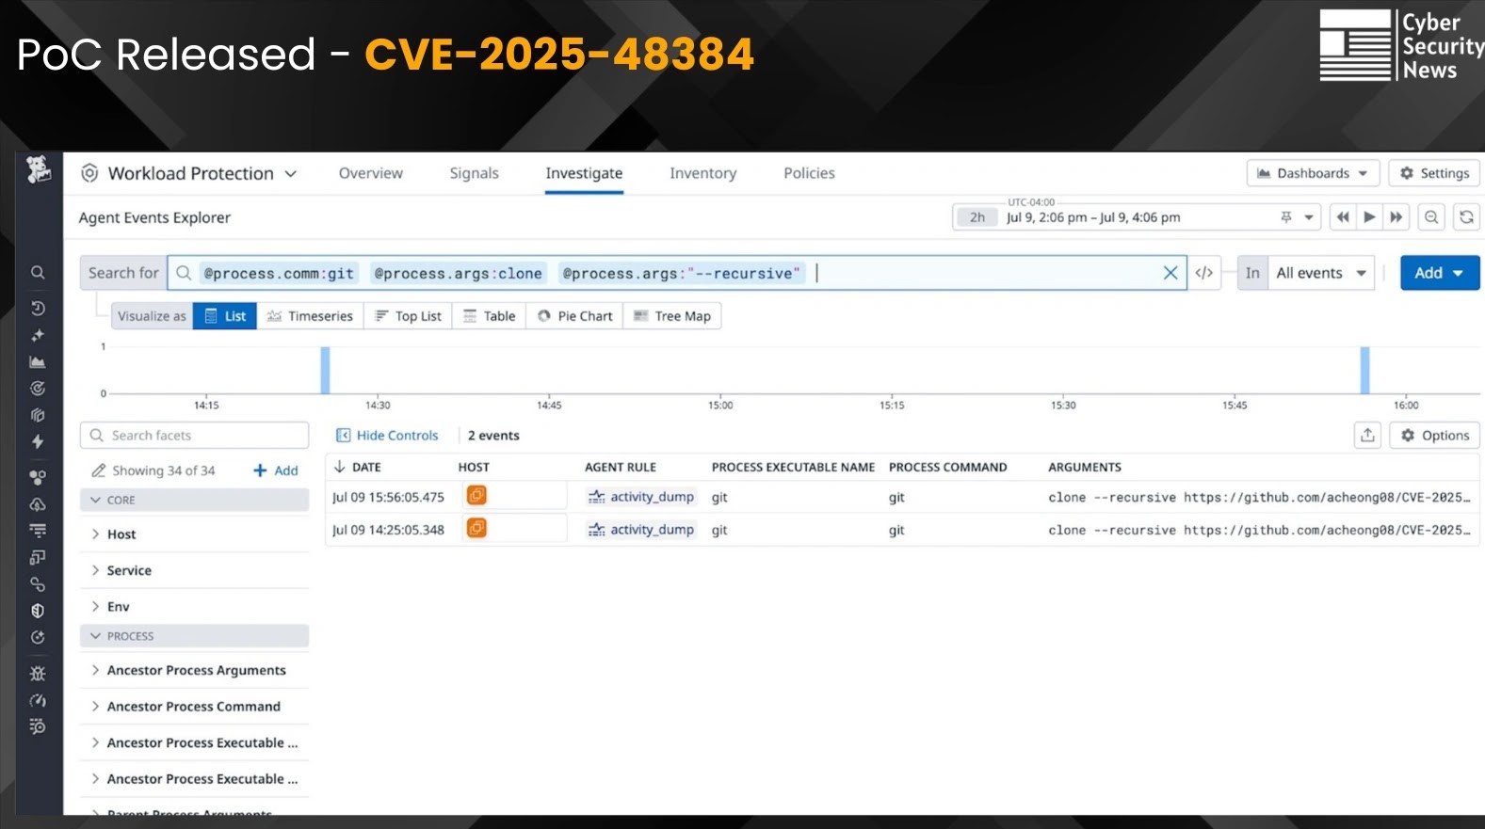Screen dimensions: 1485x829
Task: Open the Signals tab
Action: coord(474,173)
